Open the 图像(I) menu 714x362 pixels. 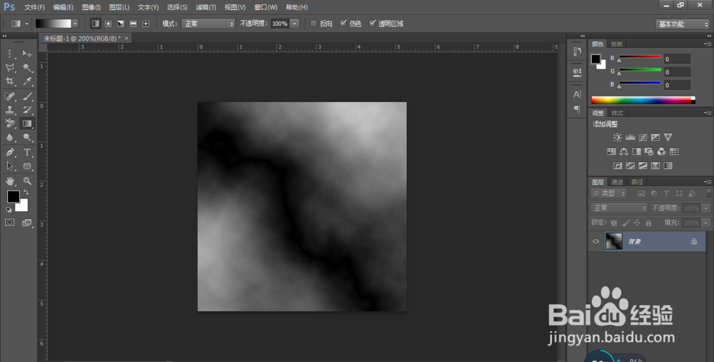point(91,7)
